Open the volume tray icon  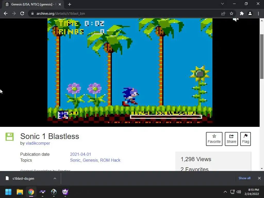239,192
